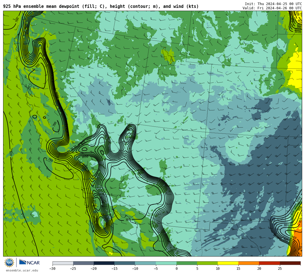The width and height of the screenshot is (305, 274).
Task: Click the NCAR logo
Action: tap(29, 262)
